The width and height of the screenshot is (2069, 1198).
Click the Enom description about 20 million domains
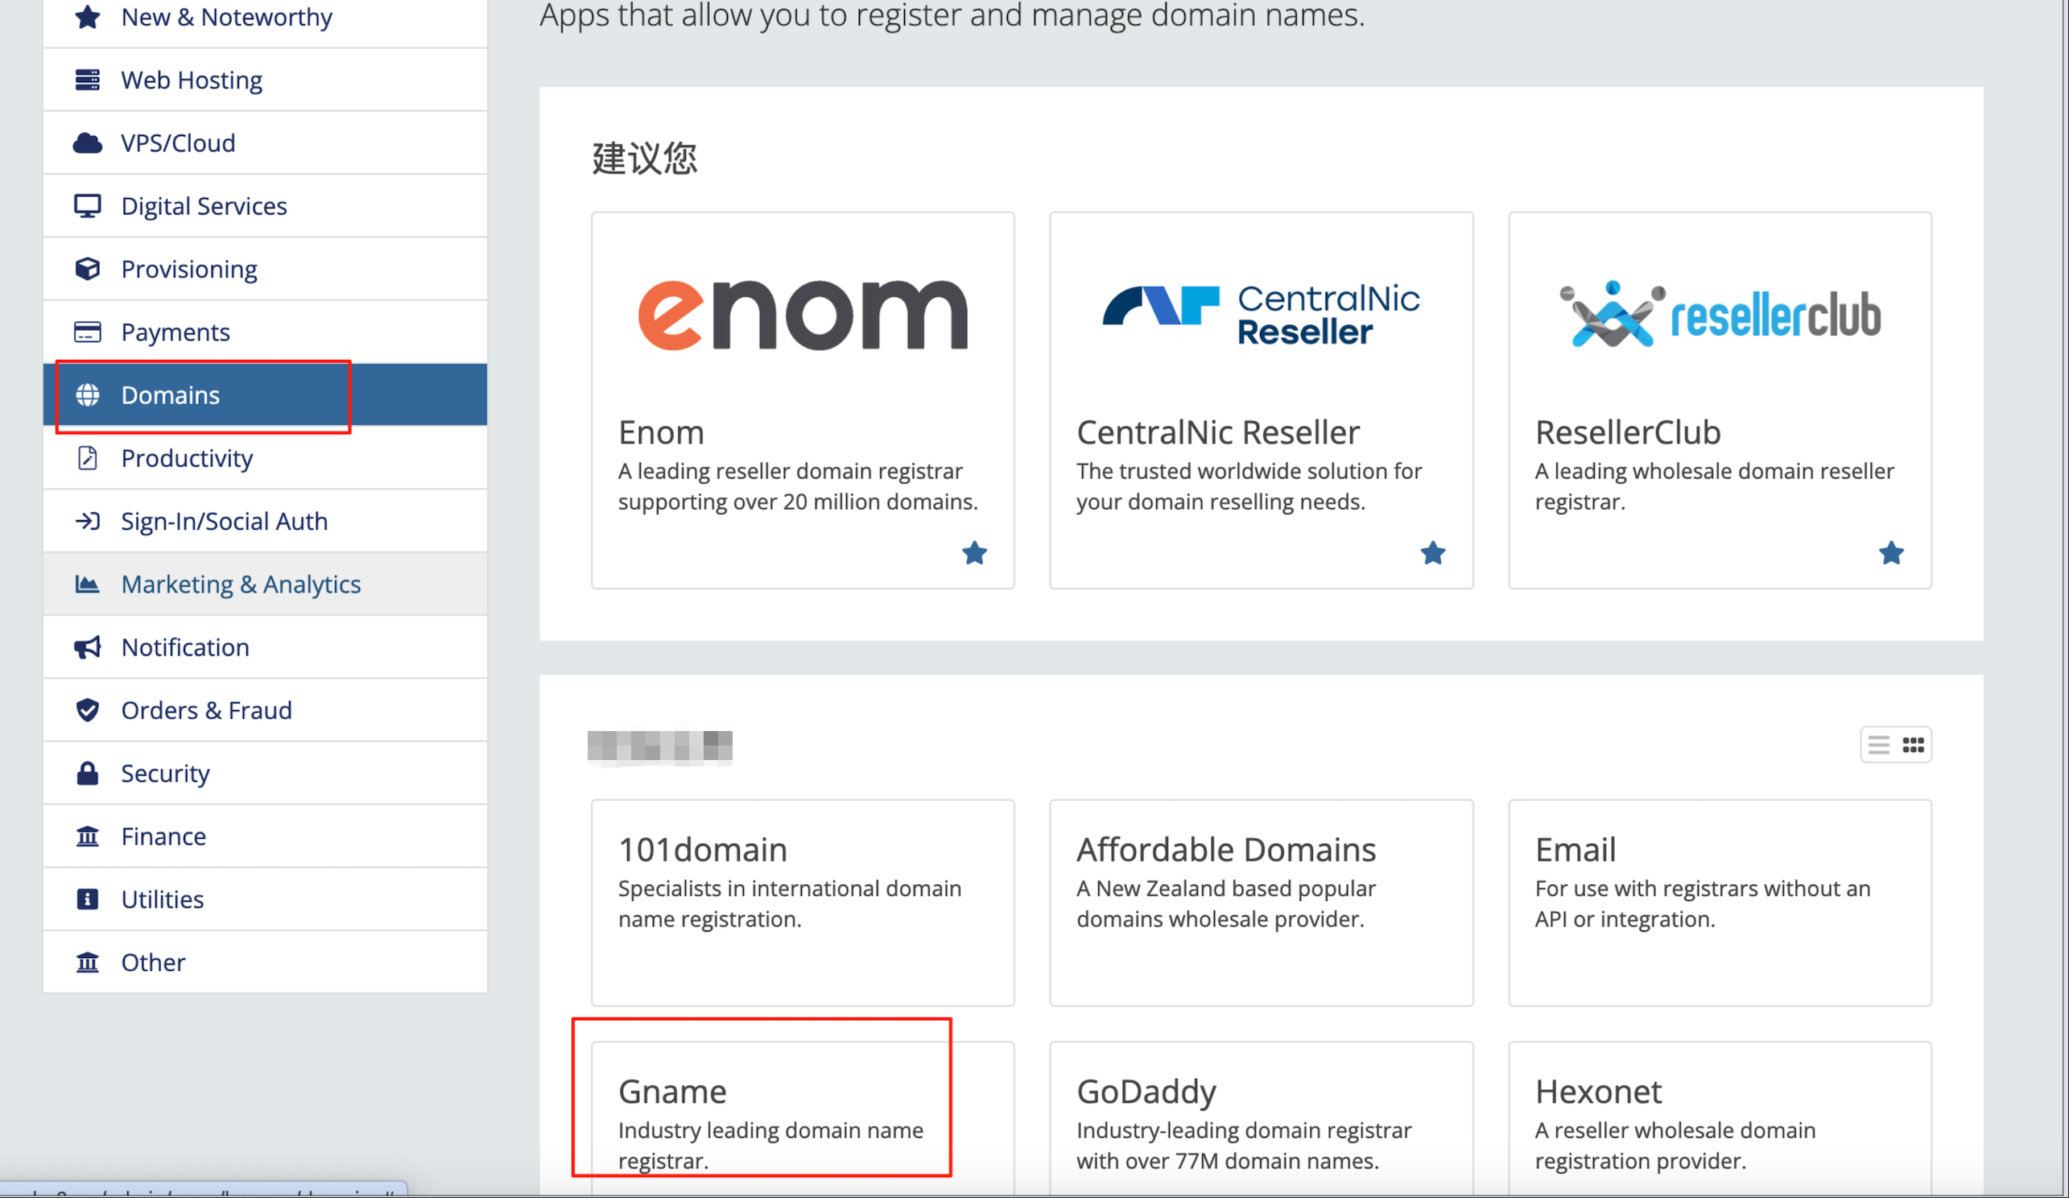pos(797,486)
